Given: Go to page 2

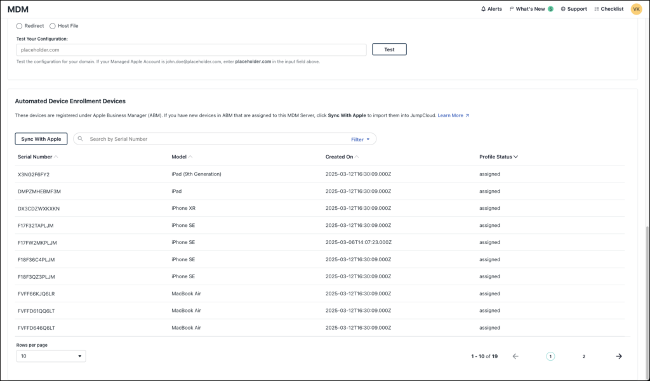Looking at the screenshot, I should tap(584, 356).
